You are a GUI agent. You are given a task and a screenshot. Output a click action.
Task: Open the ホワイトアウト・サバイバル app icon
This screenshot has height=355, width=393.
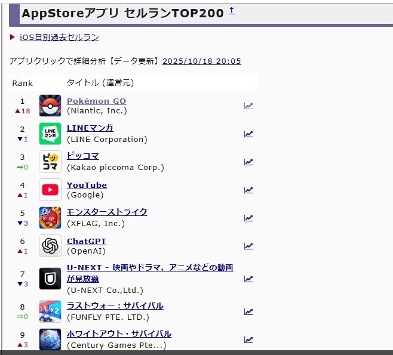pyautogui.click(x=50, y=339)
